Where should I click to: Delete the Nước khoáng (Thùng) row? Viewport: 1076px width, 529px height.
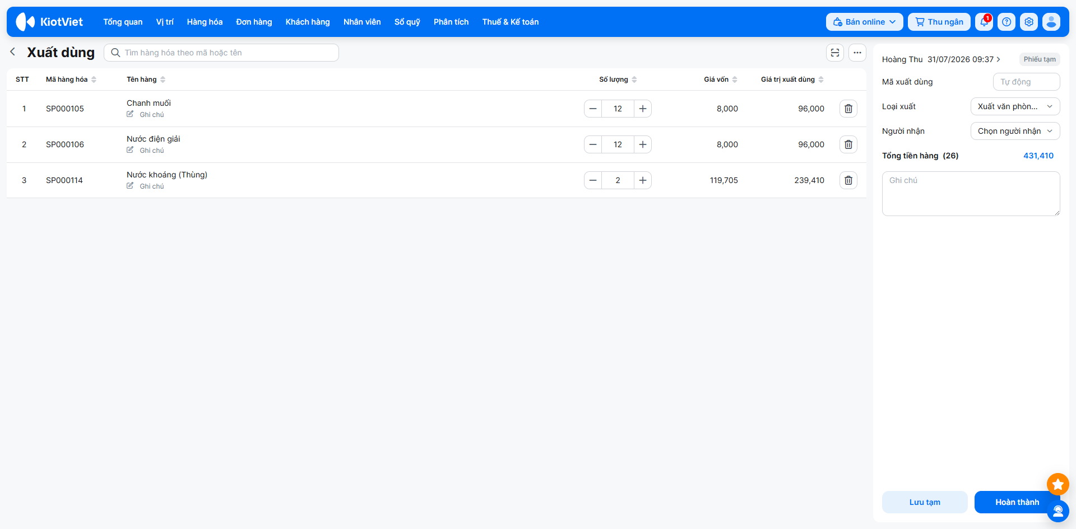tap(848, 180)
